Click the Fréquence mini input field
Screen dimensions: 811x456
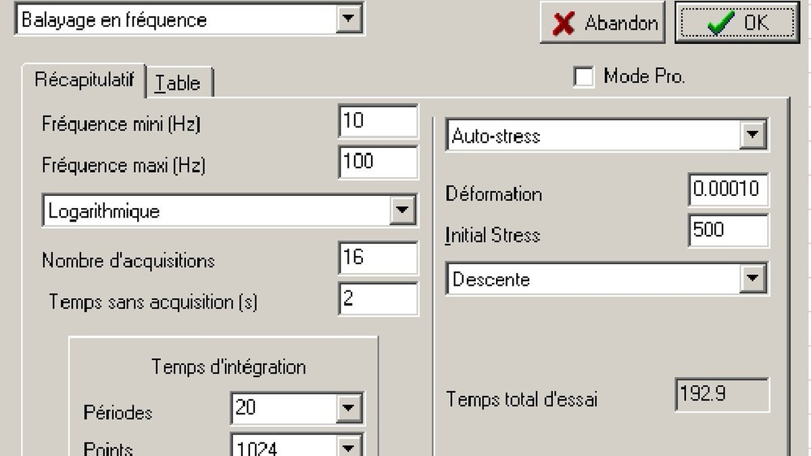pos(378,122)
